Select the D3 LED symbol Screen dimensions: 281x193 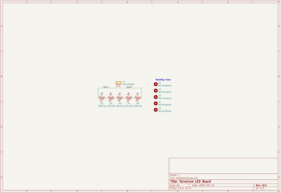click(x=120, y=98)
